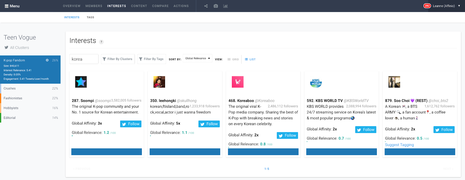Switch to List view
The image size is (465, 180).
250,59
